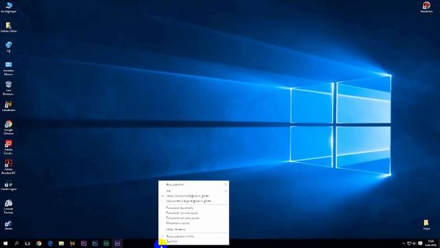440x248 pixels.
Task: Launch Google Chrome from the taskbar
Action: coord(38,243)
